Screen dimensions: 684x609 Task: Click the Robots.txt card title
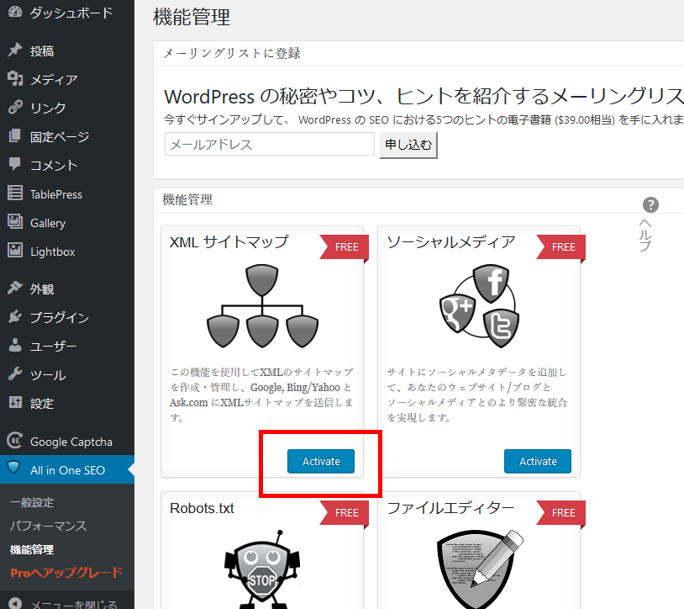click(202, 508)
